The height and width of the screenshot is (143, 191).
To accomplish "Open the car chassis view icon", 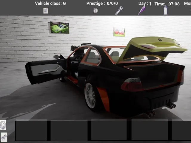I will (4, 138).
